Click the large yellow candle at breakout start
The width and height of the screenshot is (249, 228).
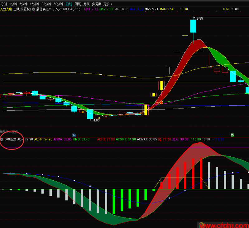[x=146, y=110]
